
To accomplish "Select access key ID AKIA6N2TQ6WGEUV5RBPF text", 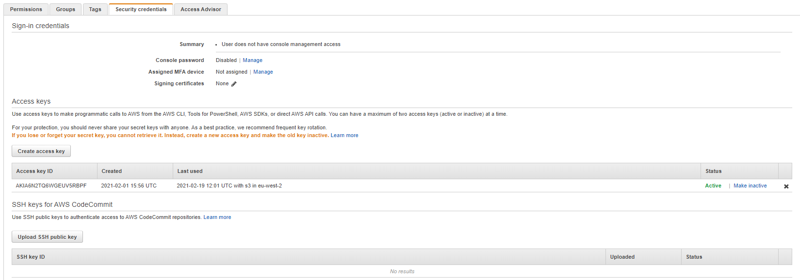I will click(x=51, y=186).
